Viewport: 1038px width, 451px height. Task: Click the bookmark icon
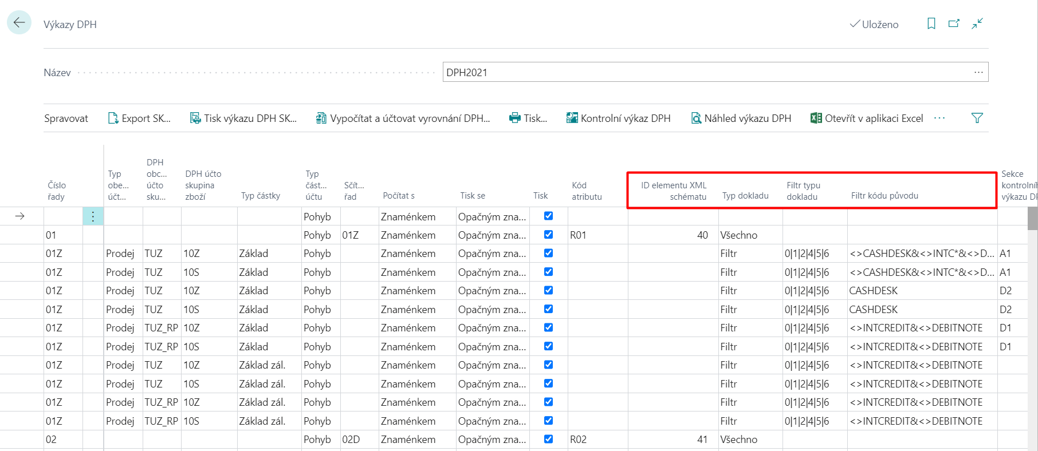pyautogui.click(x=931, y=23)
